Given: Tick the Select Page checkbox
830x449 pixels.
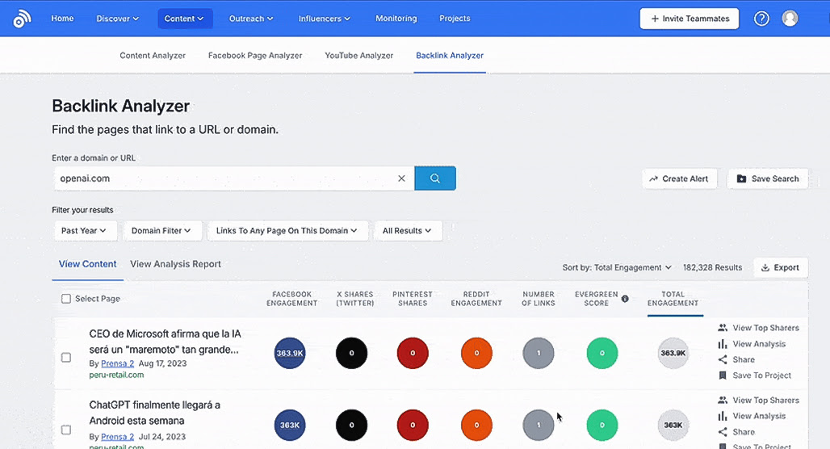Looking at the screenshot, I should click(66, 299).
